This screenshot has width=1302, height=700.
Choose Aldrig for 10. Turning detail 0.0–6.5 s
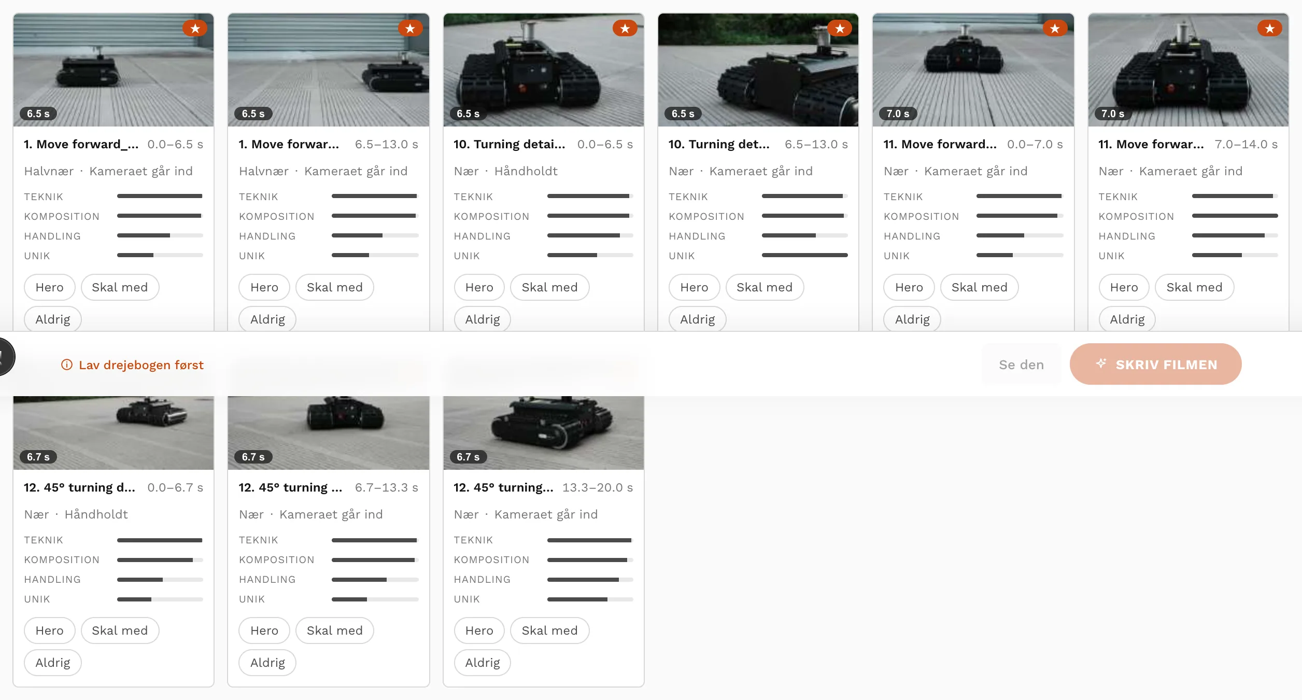pos(483,319)
